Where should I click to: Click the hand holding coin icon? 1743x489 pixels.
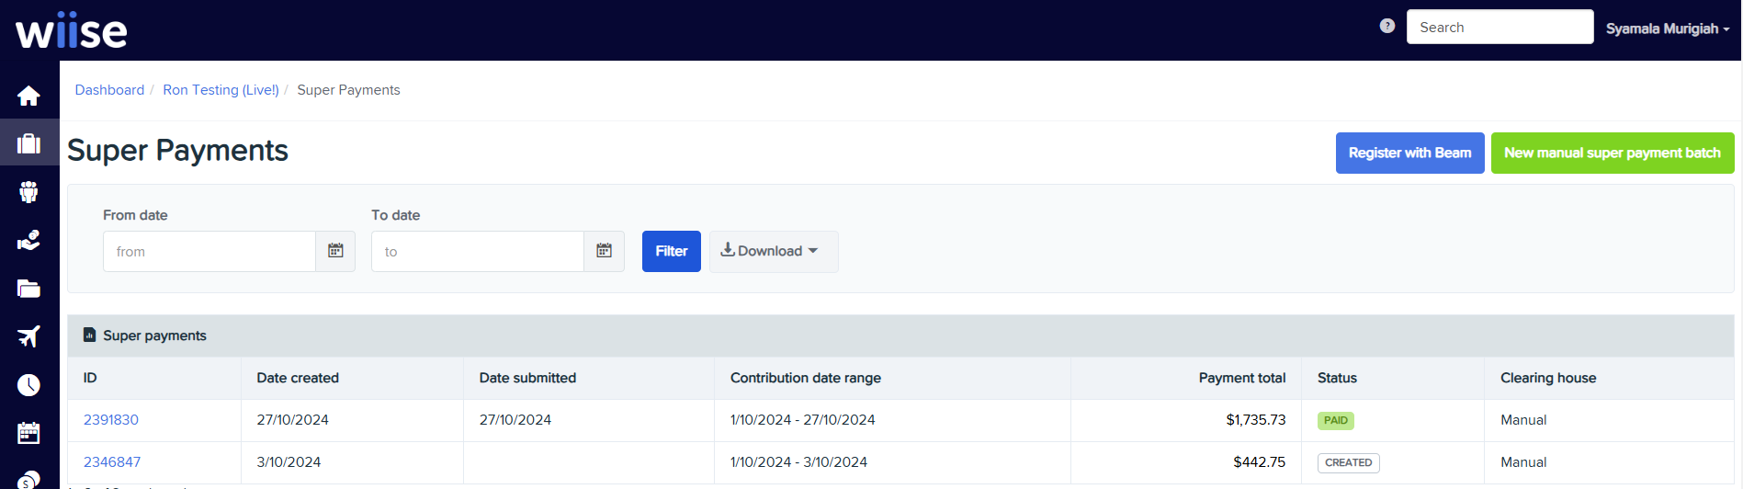pos(28,240)
